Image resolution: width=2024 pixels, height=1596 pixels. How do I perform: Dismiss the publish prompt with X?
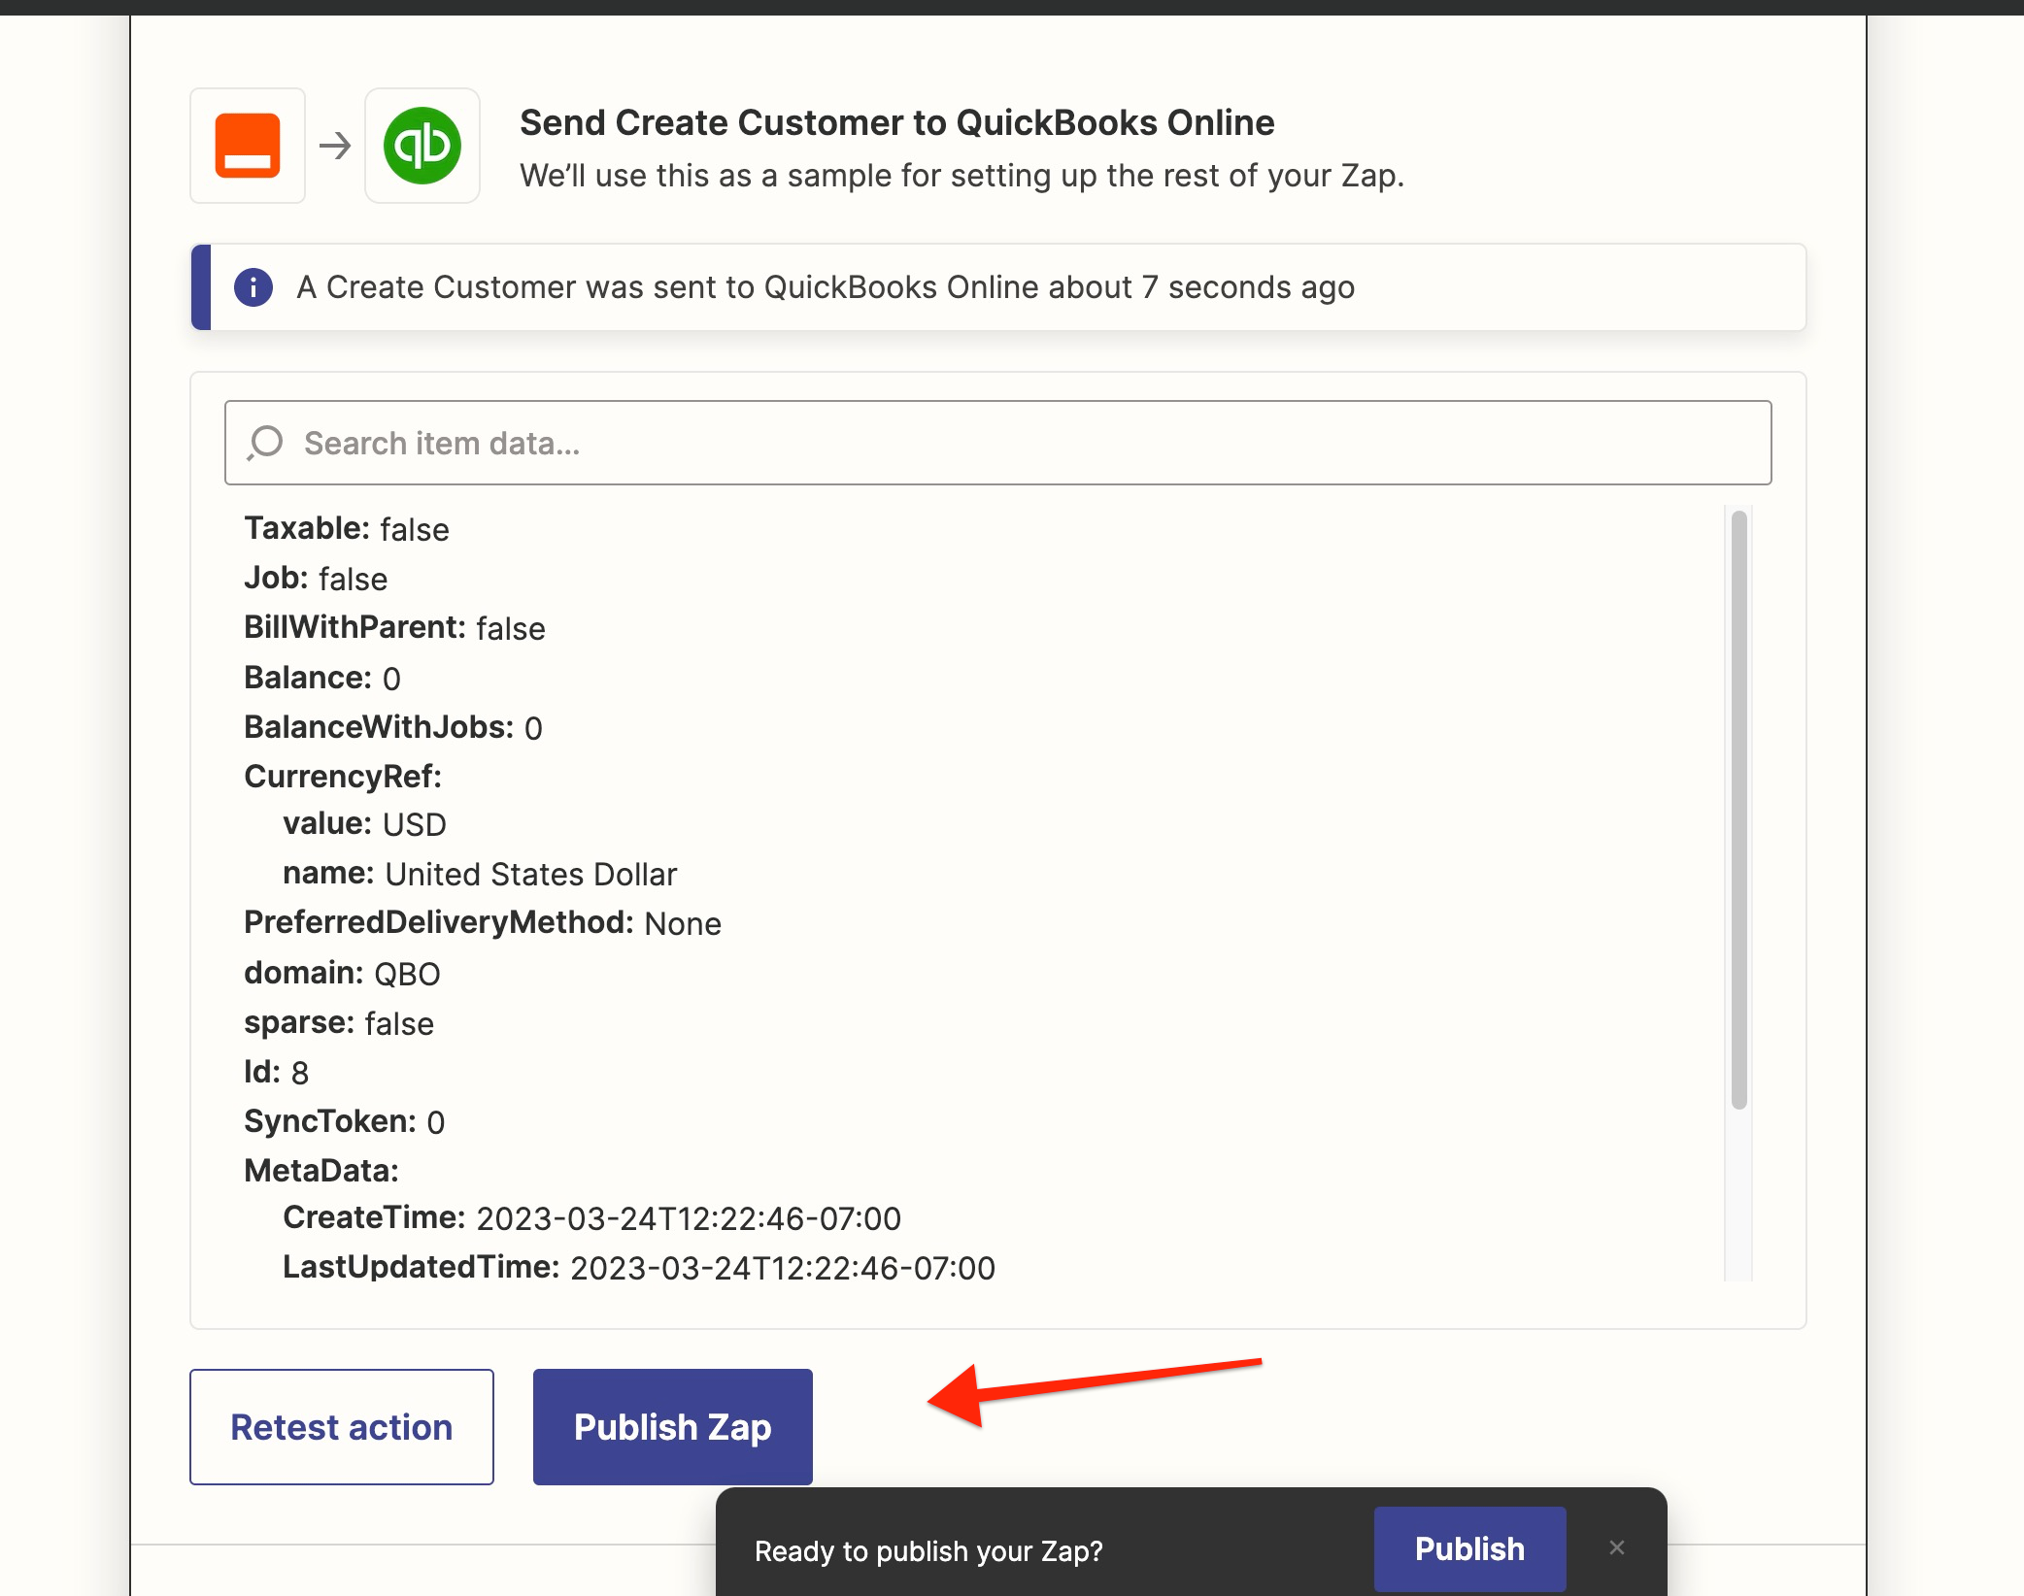pyautogui.click(x=1616, y=1547)
